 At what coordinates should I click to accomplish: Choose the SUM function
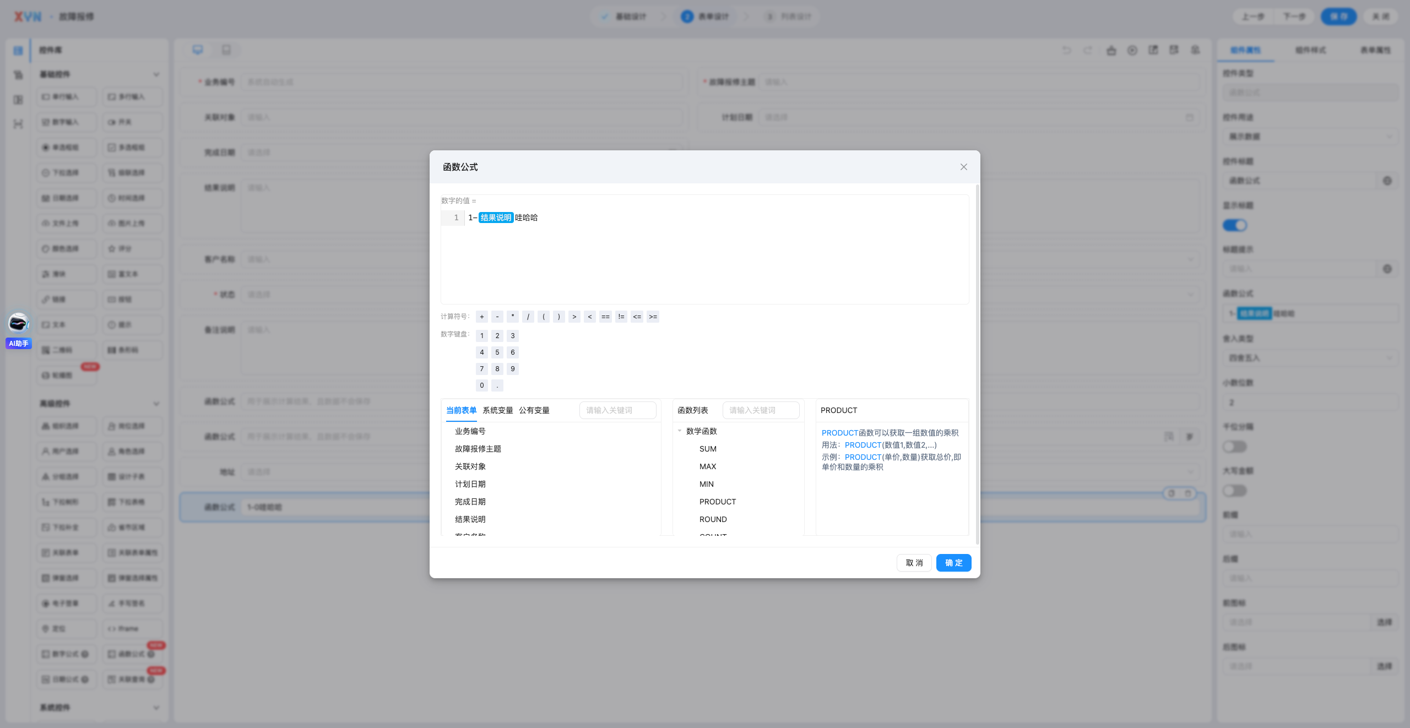coord(708,449)
